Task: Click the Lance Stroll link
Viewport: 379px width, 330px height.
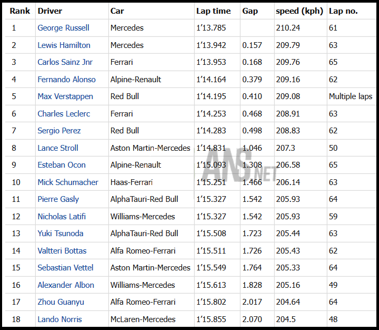Action: [58, 148]
